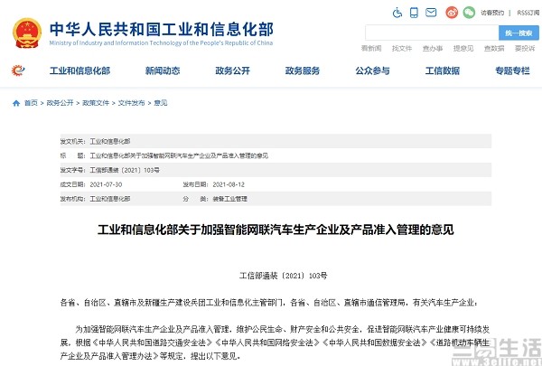The image size is (542, 366).
Task: Click the email envelope icon
Action: point(431,13)
